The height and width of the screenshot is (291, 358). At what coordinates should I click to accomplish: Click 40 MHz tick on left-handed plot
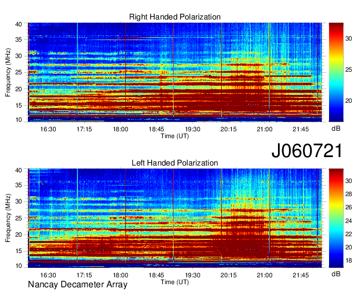(x=19, y=170)
